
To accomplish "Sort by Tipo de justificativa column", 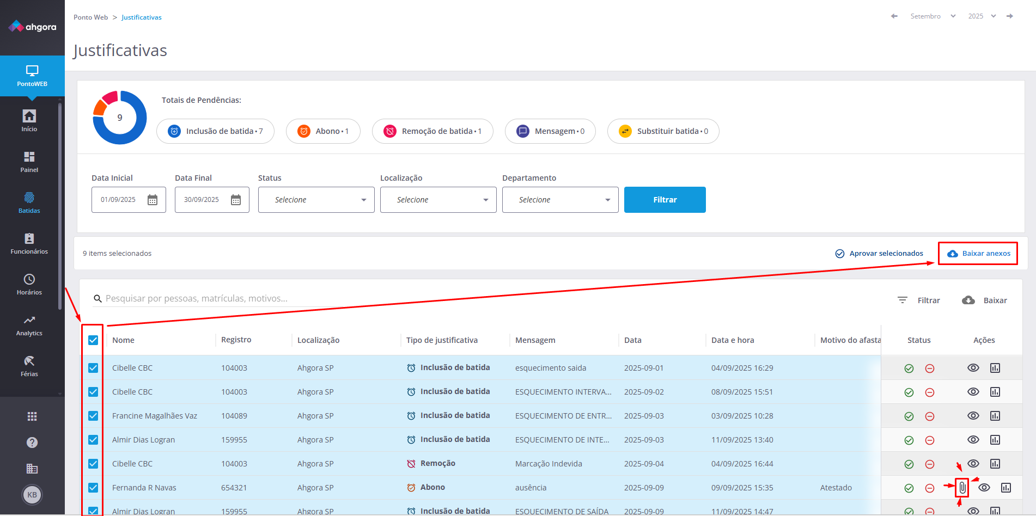I will (x=442, y=340).
